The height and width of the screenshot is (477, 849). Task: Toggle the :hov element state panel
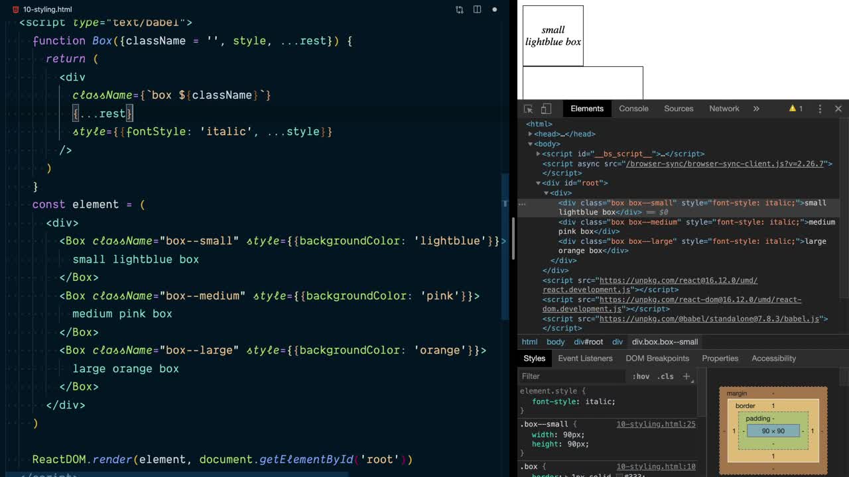(641, 376)
